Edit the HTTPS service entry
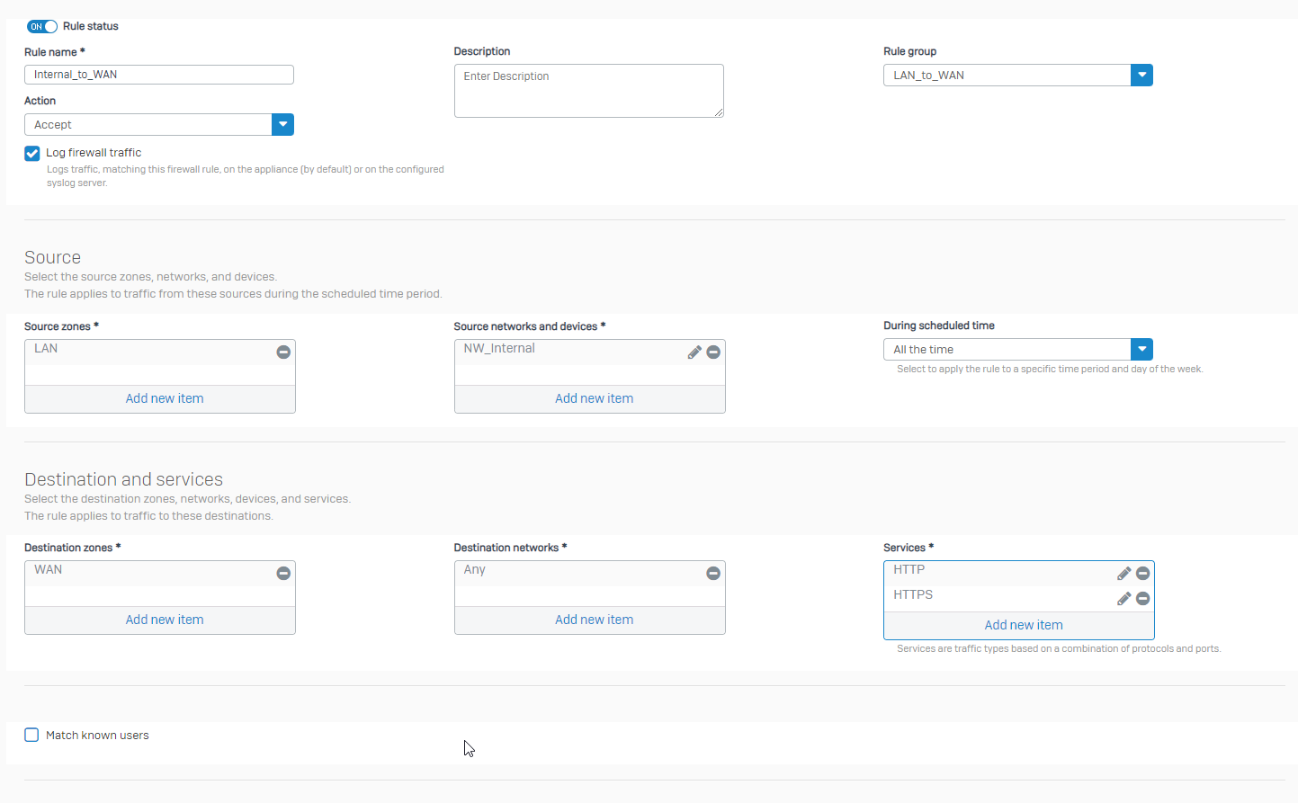 pyautogui.click(x=1123, y=599)
